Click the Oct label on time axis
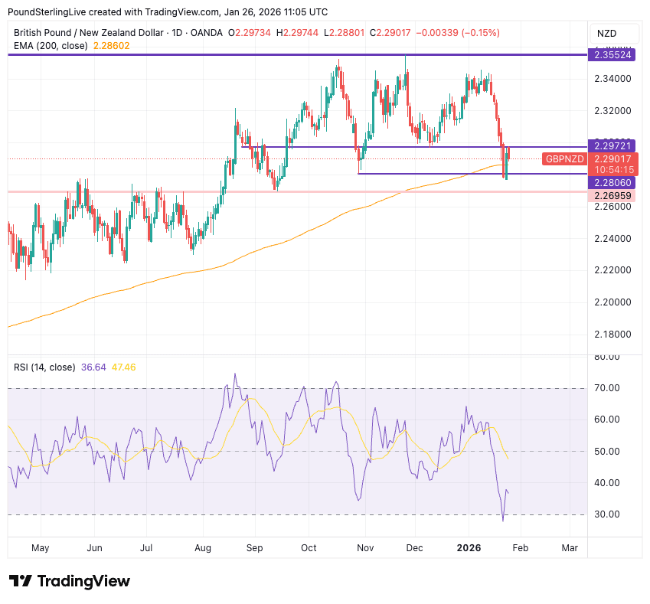The height and width of the screenshot is (604, 650). 309,548
